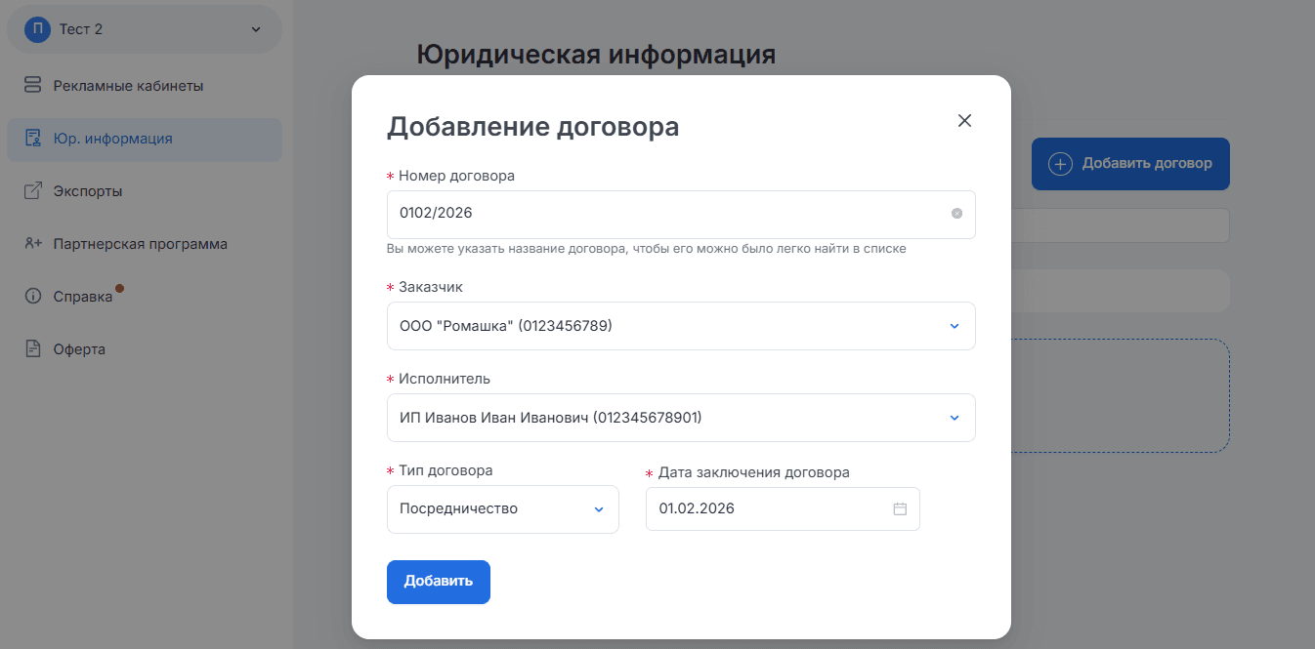Click the plus icon on Добавить договор
The width and height of the screenshot is (1315, 649).
(1060, 164)
